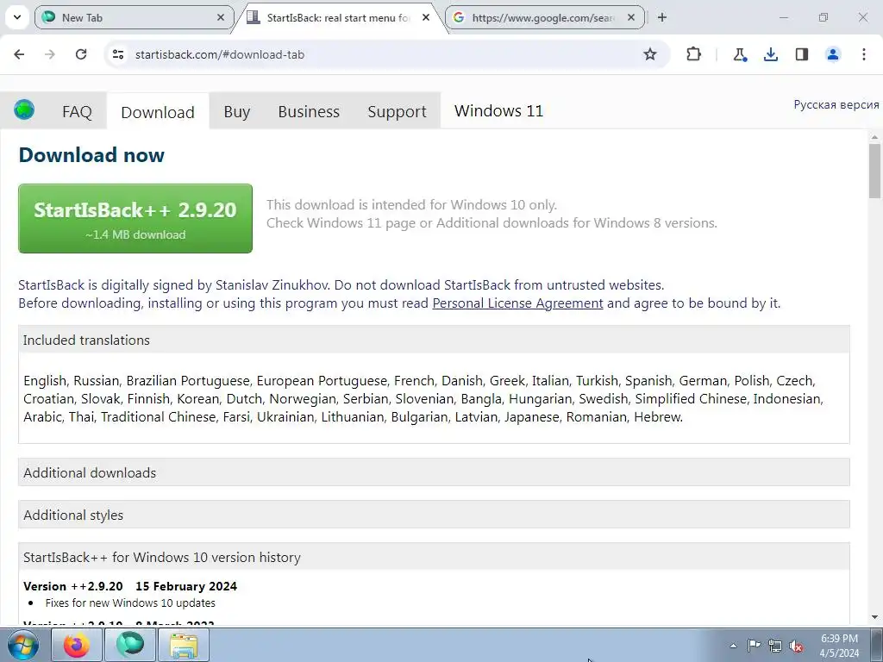Open the clock showing 6:39 PM
The width and height of the screenshot is (883, 662).
click(x=839, y=645)
